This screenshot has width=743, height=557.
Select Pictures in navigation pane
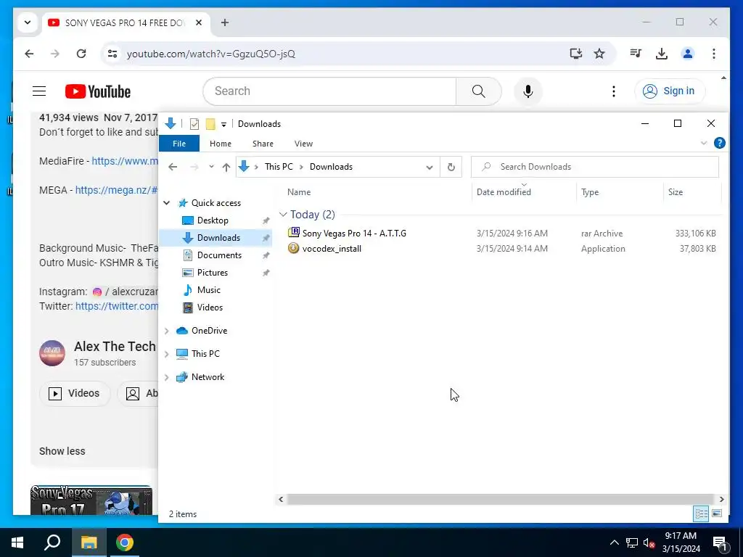(x=213, y=273)
